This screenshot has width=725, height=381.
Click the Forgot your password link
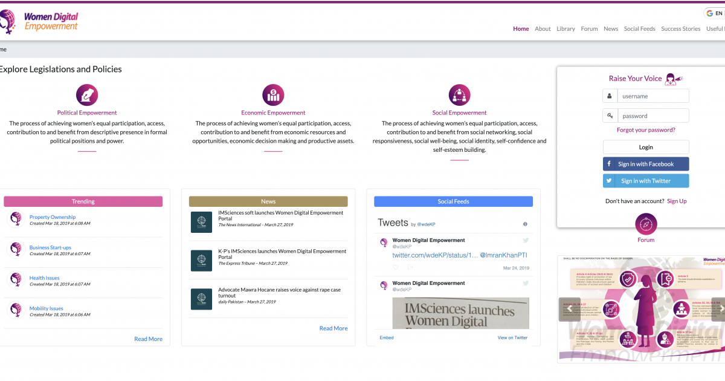coord(646,130)
